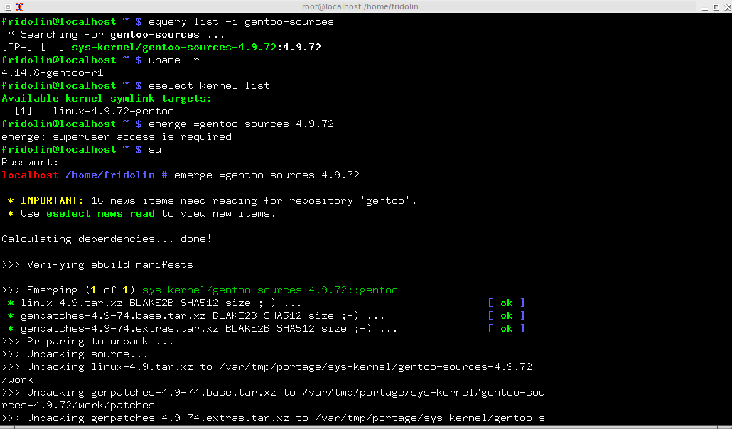
Task: Click the 'Passwort:' prompt
Action: coord(31,163)
